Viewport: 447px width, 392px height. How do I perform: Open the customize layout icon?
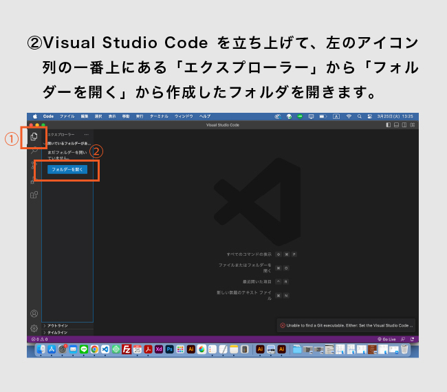[x=412, y=125]
